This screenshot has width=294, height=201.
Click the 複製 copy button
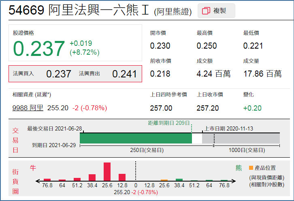(216, 11)
